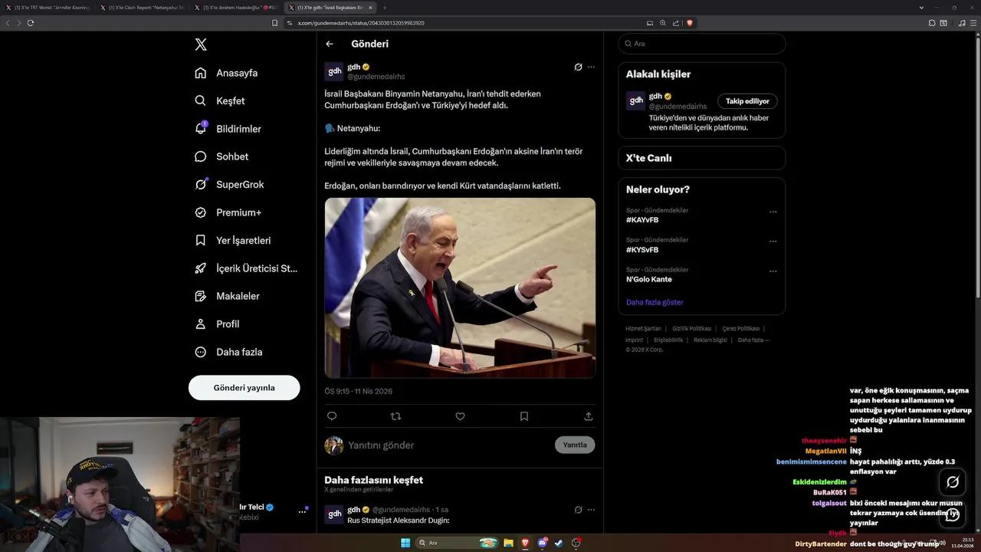Click the Takip ediliyor button for gdh
The height and width of the screenshot is (552, 981).
tap(747, 101)
